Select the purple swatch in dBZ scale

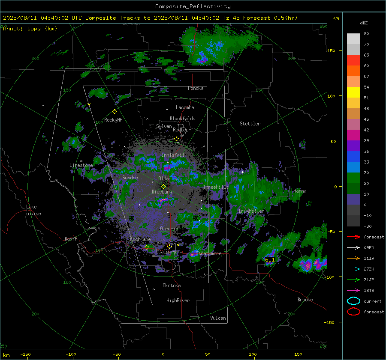[353, 146]
